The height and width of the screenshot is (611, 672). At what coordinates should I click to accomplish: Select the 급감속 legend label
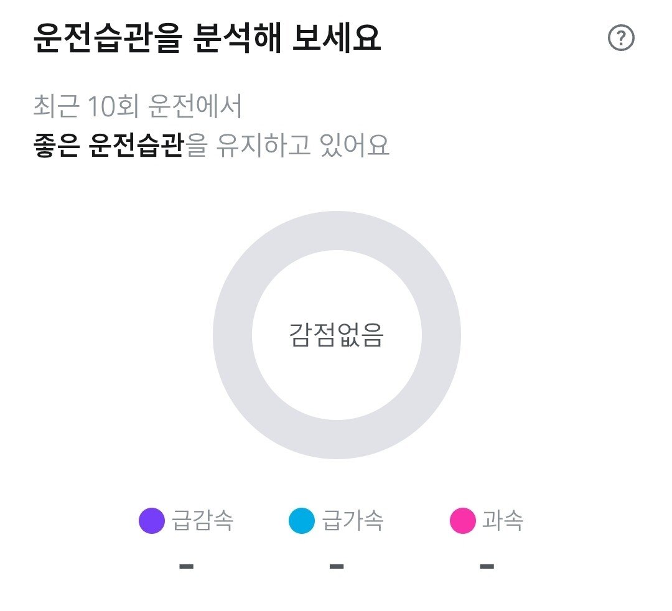[x=202, y=521]
